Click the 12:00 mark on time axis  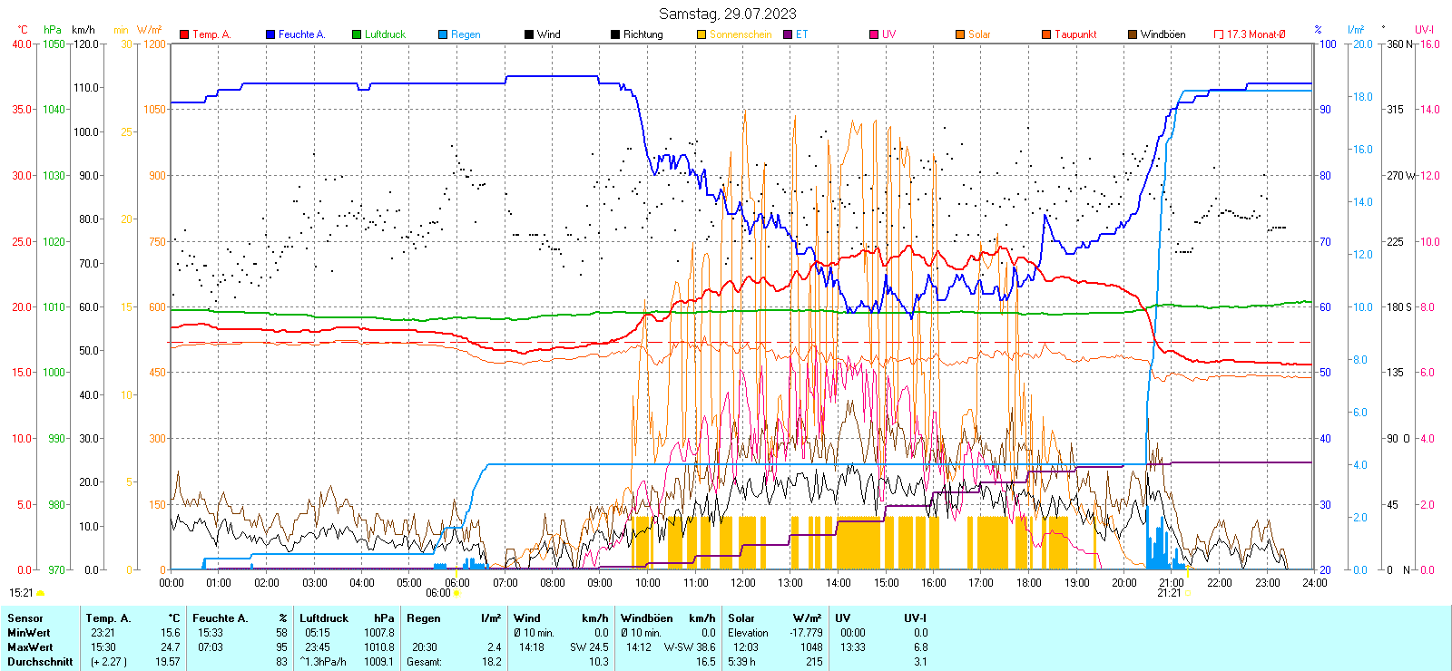click(742, 583)
